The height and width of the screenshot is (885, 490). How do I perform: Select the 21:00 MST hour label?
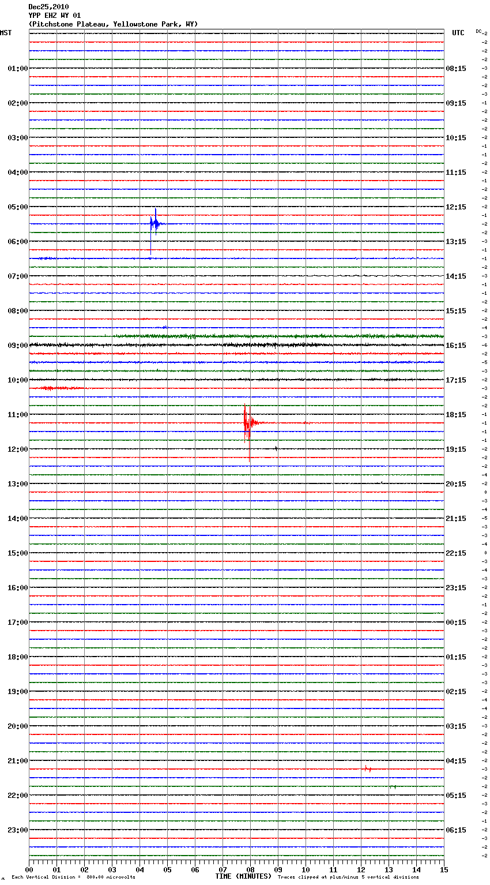pos(18,761)
